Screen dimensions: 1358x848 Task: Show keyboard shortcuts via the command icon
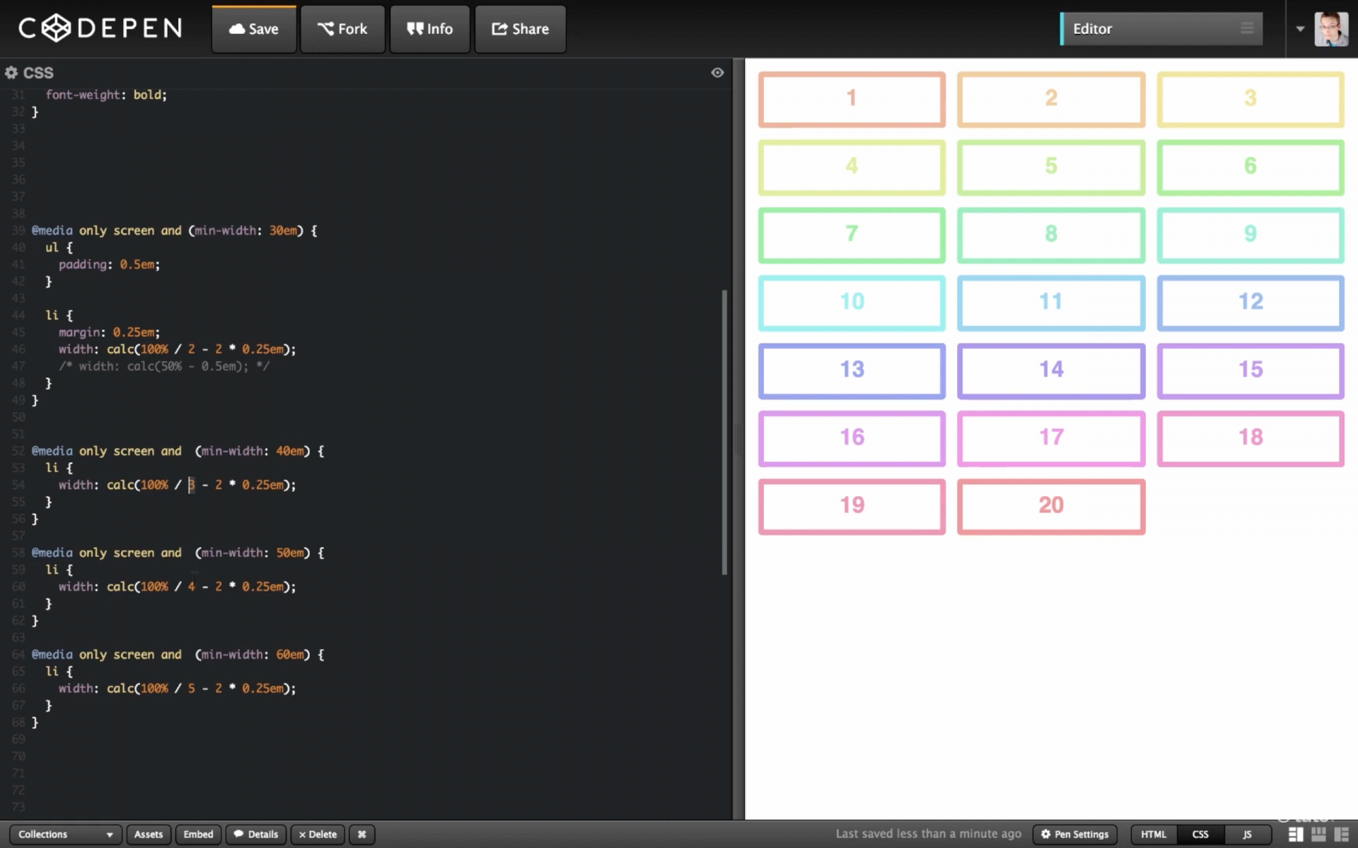click(x=361, y=835)
